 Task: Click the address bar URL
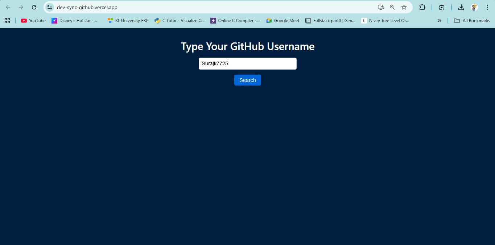click(x=87, y=7)
